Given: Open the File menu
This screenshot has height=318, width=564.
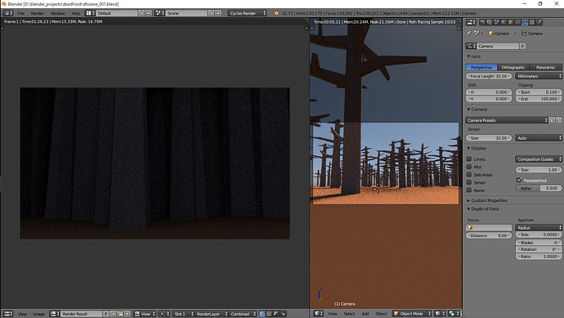Looking at the screenshot, I should (21, 13).
